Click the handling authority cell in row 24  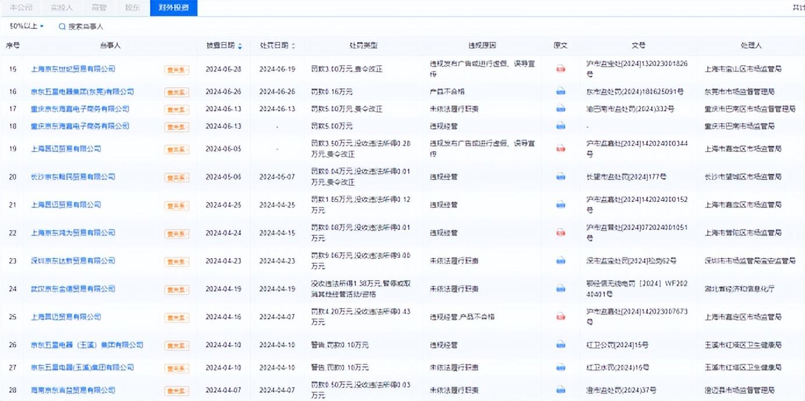click(740, 288)
